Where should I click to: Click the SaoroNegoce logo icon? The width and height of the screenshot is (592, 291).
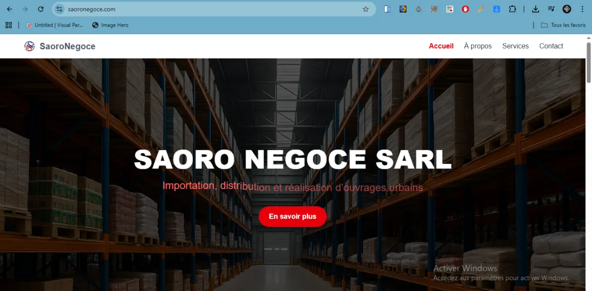click(x=30, y=46)
